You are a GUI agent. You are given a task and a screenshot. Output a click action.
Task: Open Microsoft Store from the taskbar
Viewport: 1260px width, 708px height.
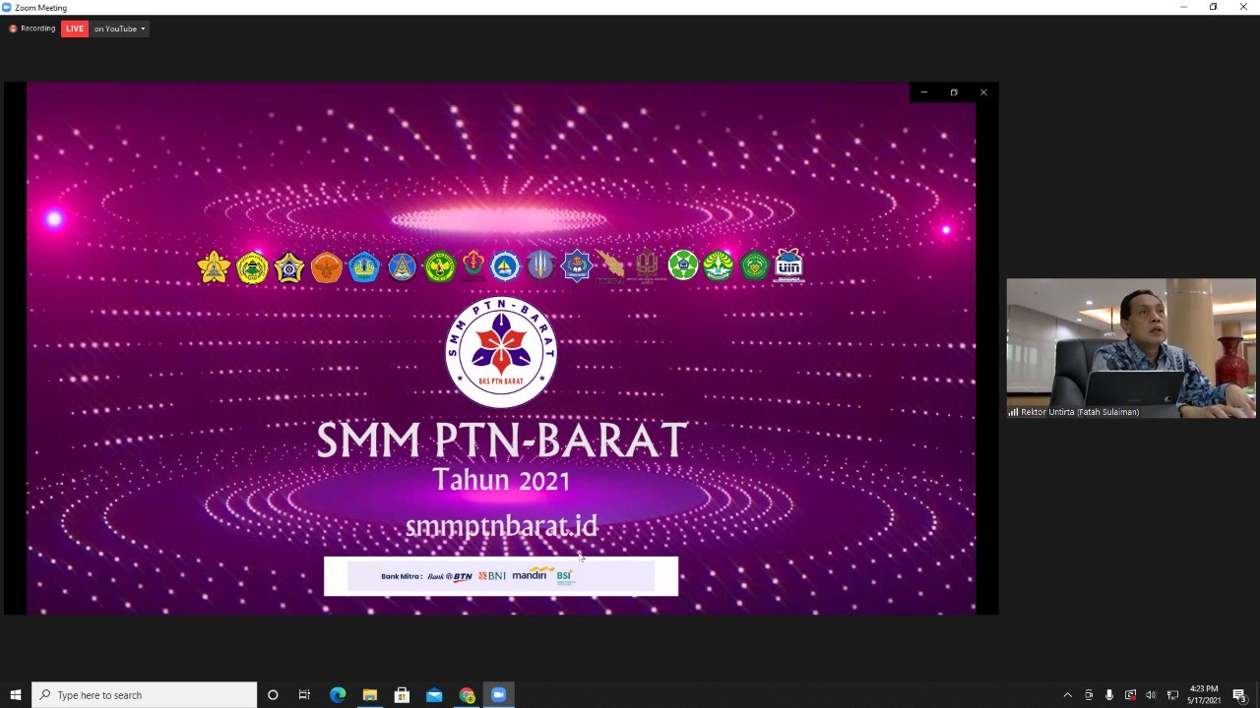tap(402, 695)
